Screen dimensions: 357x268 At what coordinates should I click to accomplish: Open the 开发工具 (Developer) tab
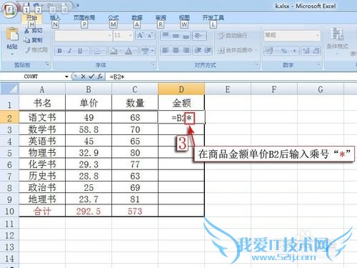[213, 18]
